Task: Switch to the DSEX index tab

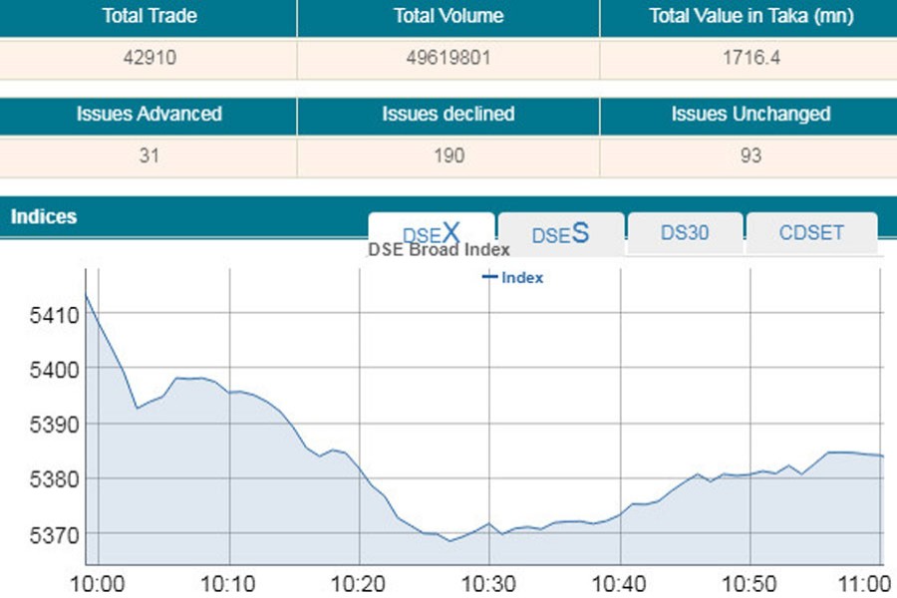Action: click(432, 233)
